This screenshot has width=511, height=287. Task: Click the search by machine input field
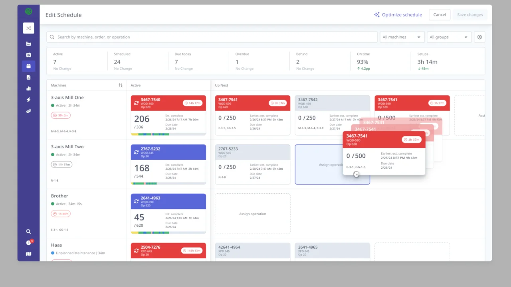[212, 37]
